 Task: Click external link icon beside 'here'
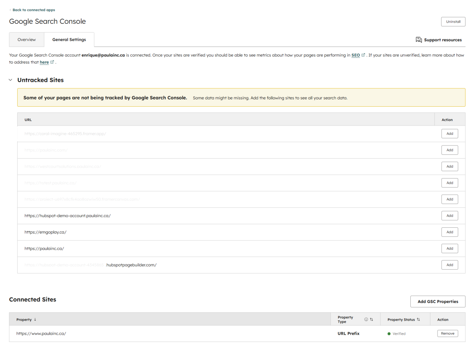(x=52, y=62)
